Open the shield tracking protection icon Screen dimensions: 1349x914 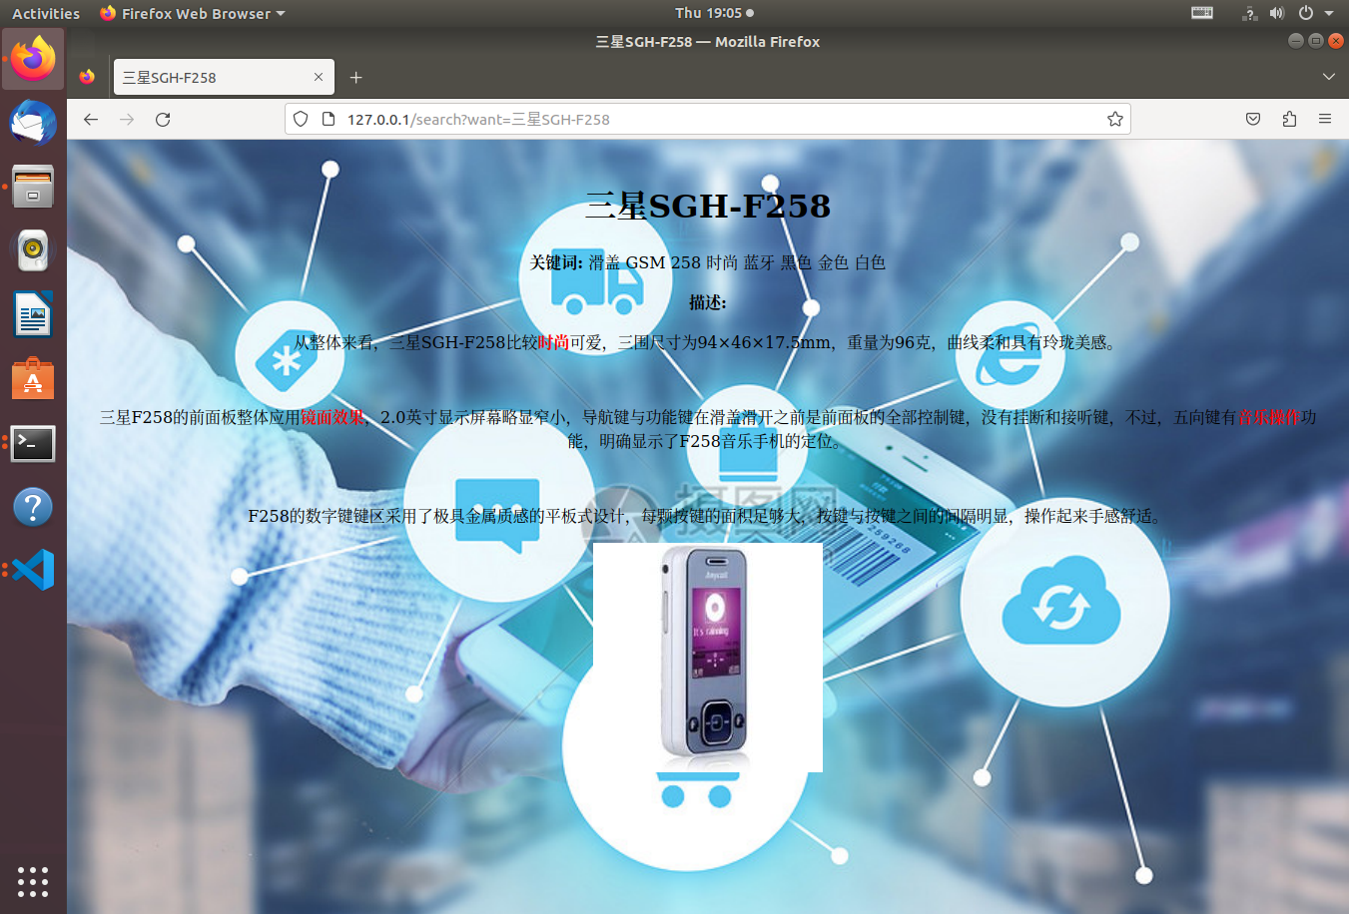point(300,120)
